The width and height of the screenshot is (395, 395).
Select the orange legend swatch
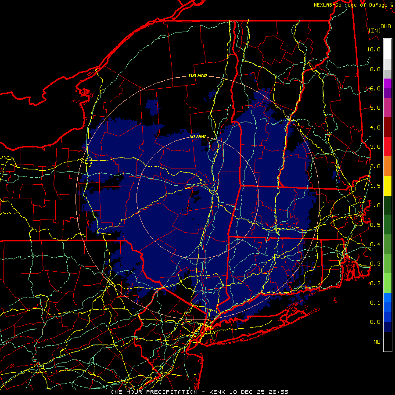(x=388, y=166)
